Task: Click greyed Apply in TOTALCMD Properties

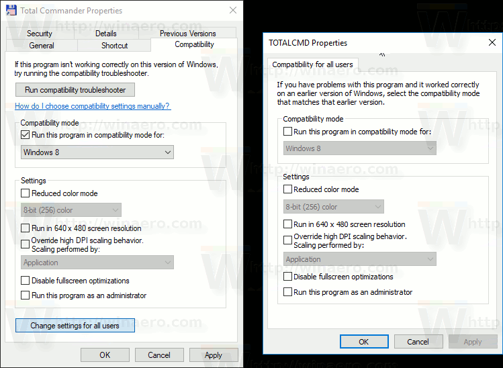Action: [473, 342]
